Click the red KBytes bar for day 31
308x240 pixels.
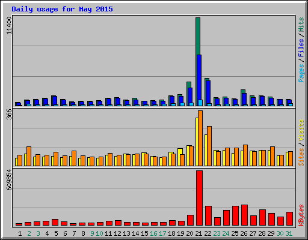point(289,219)
